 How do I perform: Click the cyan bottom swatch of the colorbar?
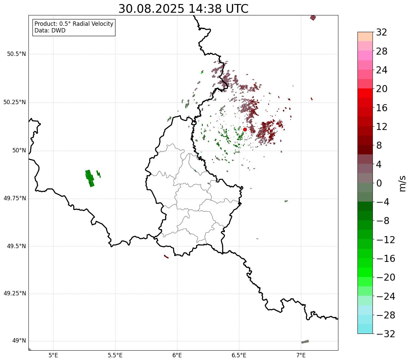(x=365, y=329)
